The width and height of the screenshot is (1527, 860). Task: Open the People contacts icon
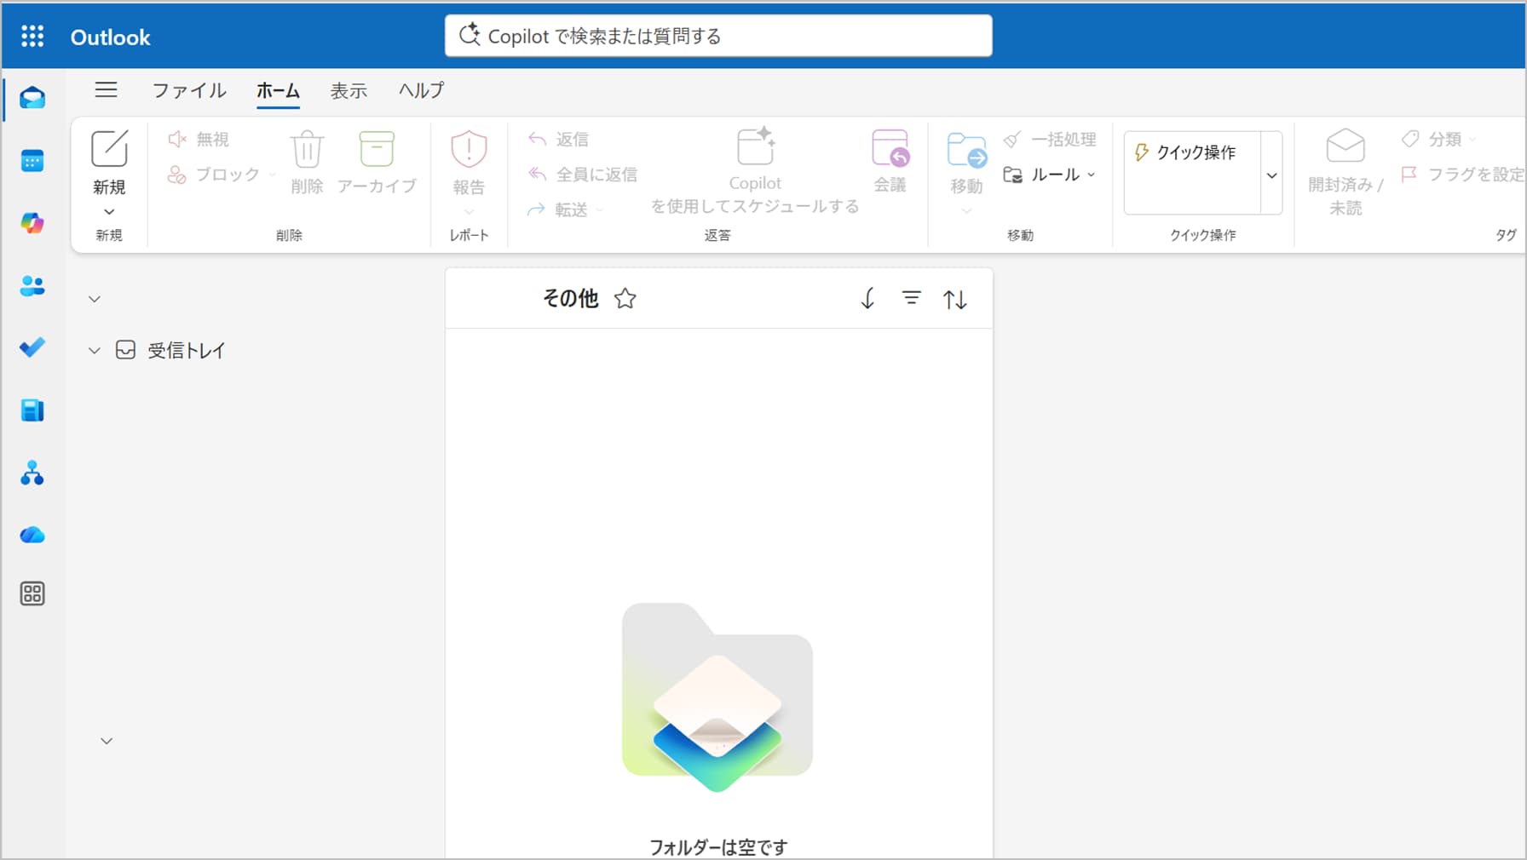tap(32, 286)
